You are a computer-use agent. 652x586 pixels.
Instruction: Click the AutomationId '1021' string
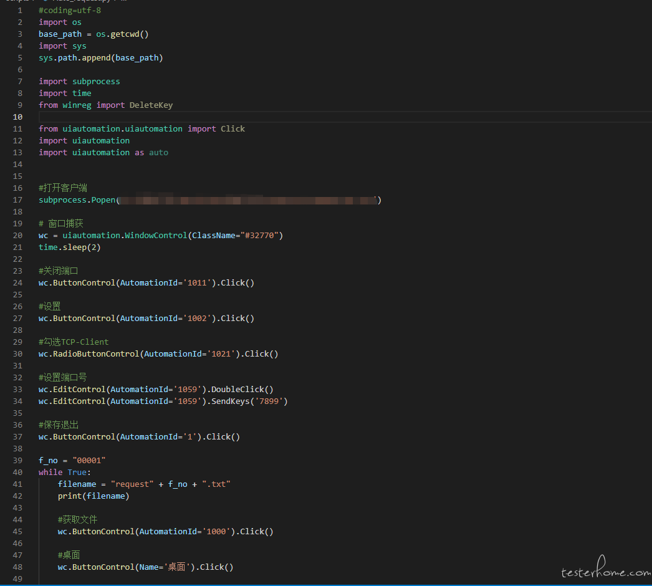coord(221,354)
